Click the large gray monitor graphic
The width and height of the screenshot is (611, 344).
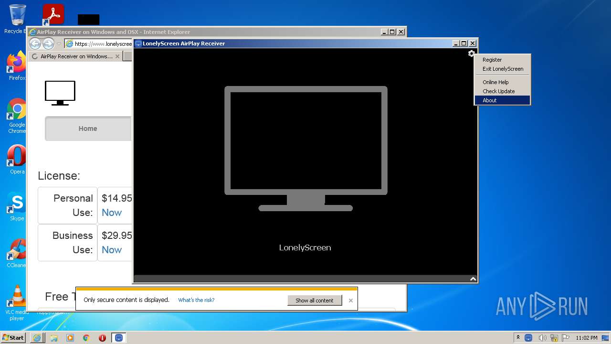point(305,149)
